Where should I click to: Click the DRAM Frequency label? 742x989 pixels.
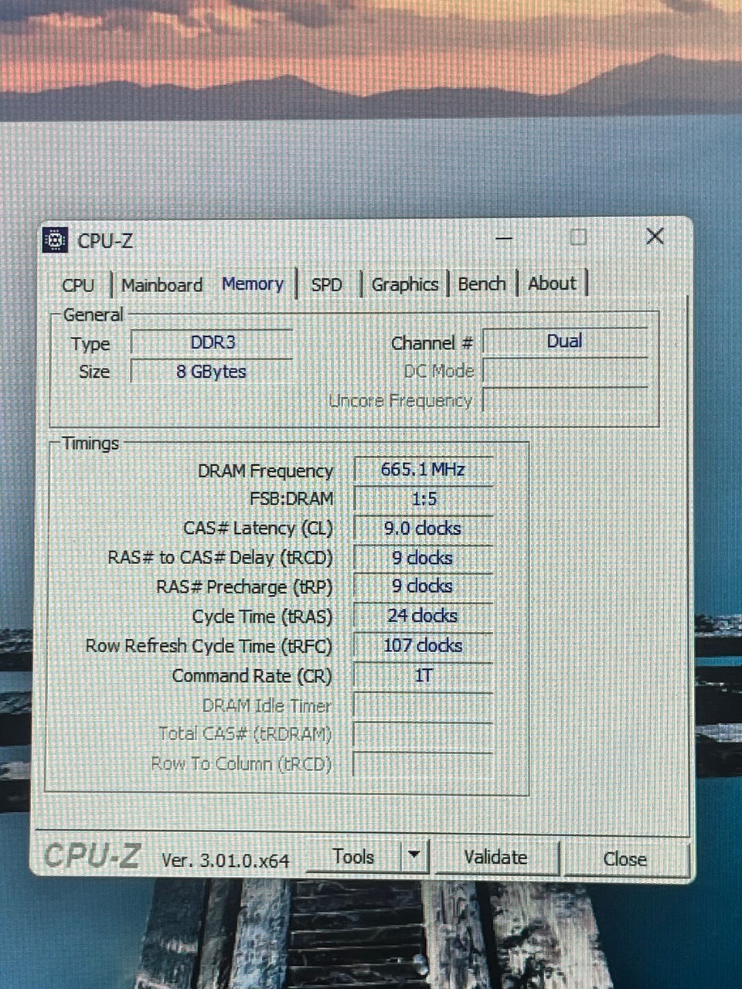(265, 471)
